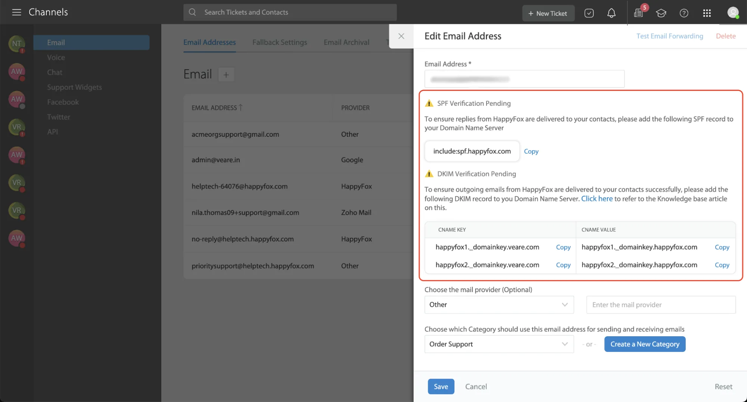Open the Voice channel in sidebar
The width and height of the screenshot is (747, 402).
coord(56,58)
